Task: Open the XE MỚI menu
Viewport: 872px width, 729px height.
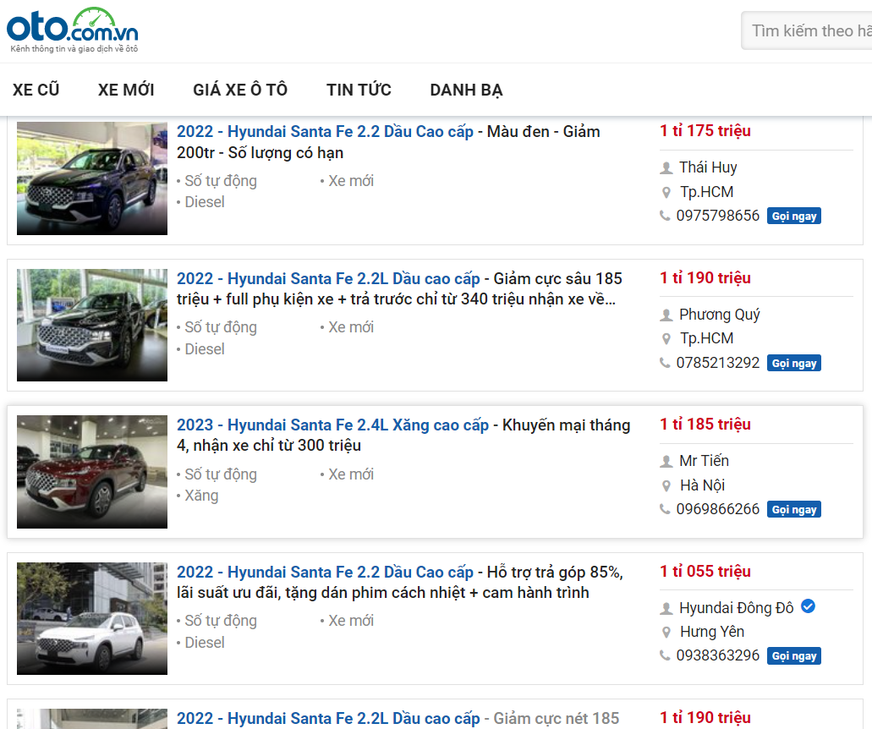Action: point(126,90)
